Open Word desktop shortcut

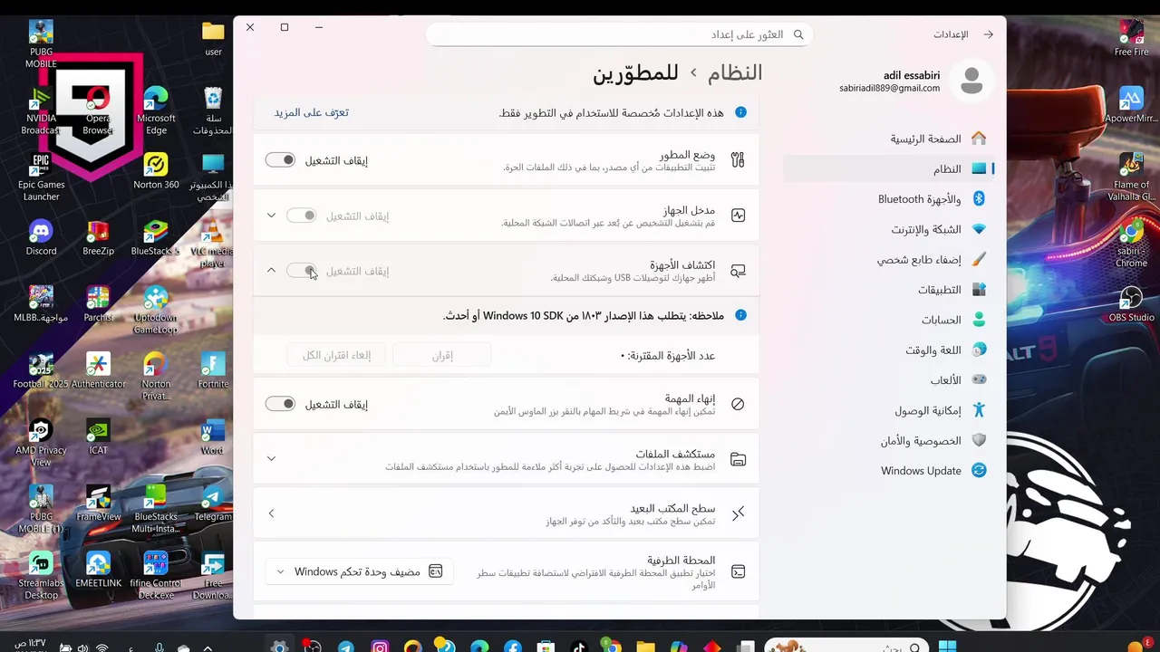coord(213,436)
